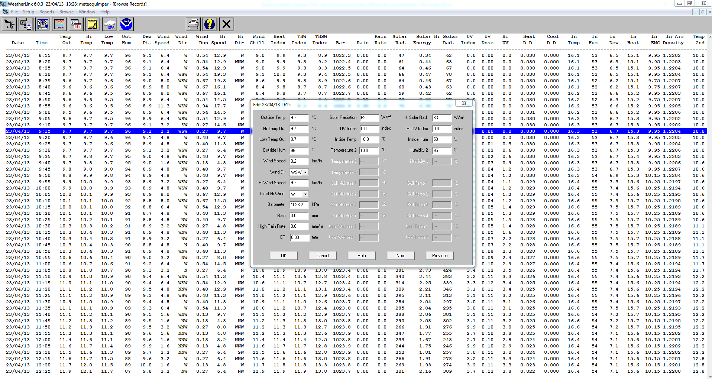Click the 'Time' column header
This screenshot has width=712, height=379.
click(x=42, y=43)
